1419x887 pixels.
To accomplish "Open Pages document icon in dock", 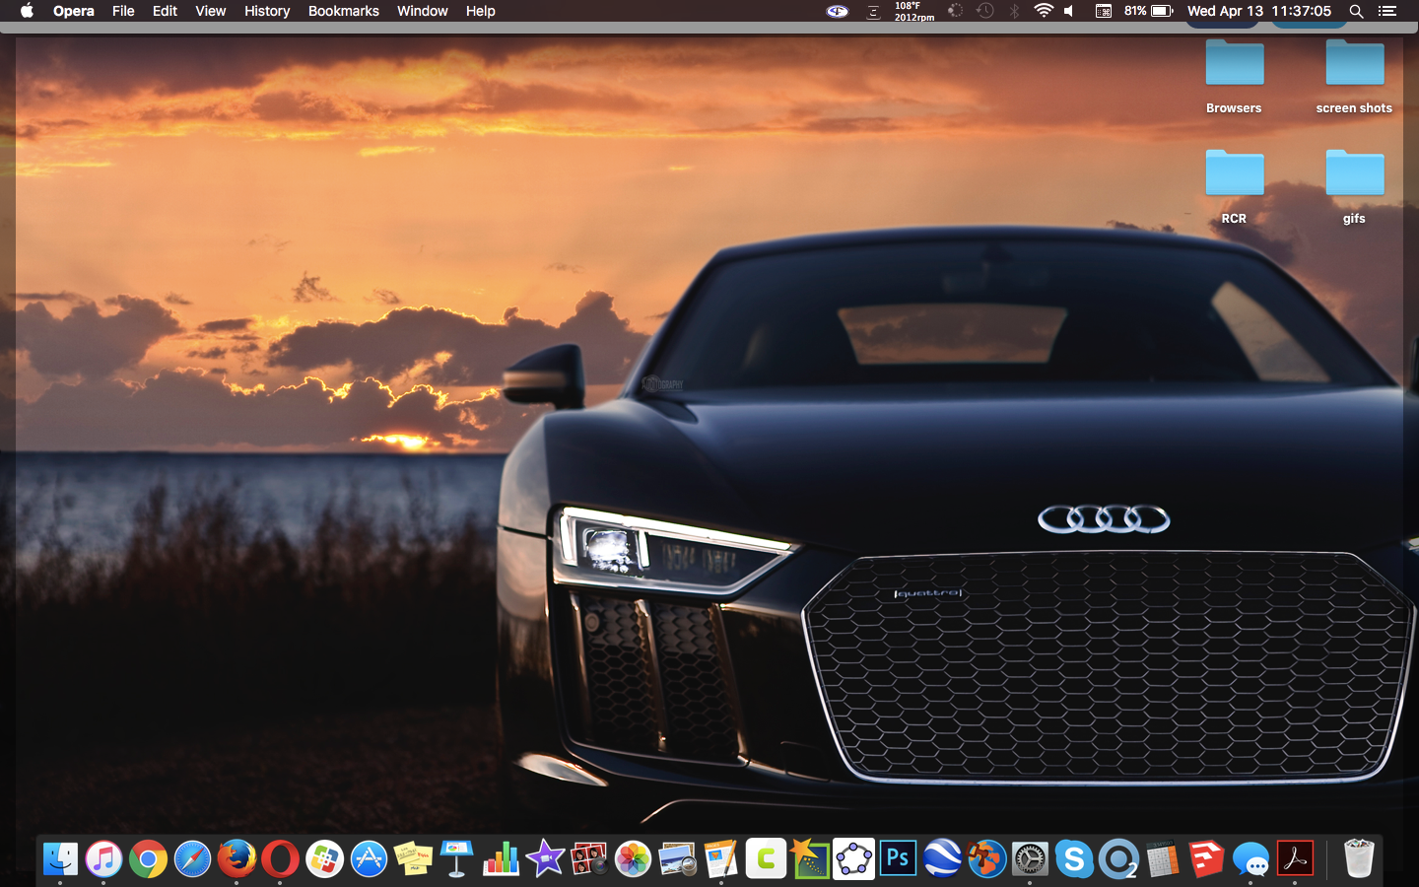I will [x=721, y=859].
